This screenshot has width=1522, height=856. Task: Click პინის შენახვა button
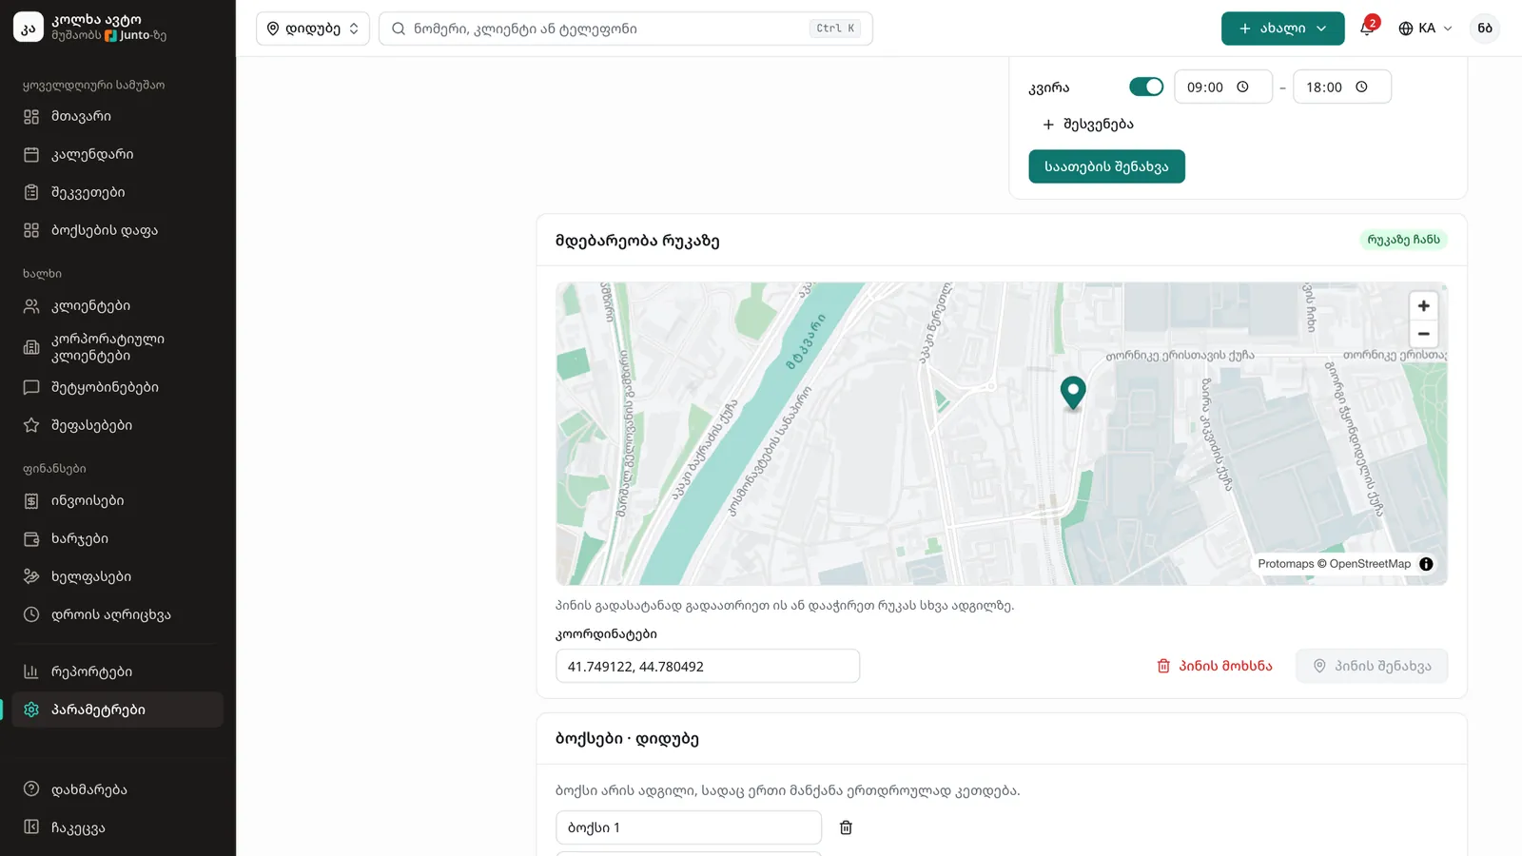tap(1372, 666)
